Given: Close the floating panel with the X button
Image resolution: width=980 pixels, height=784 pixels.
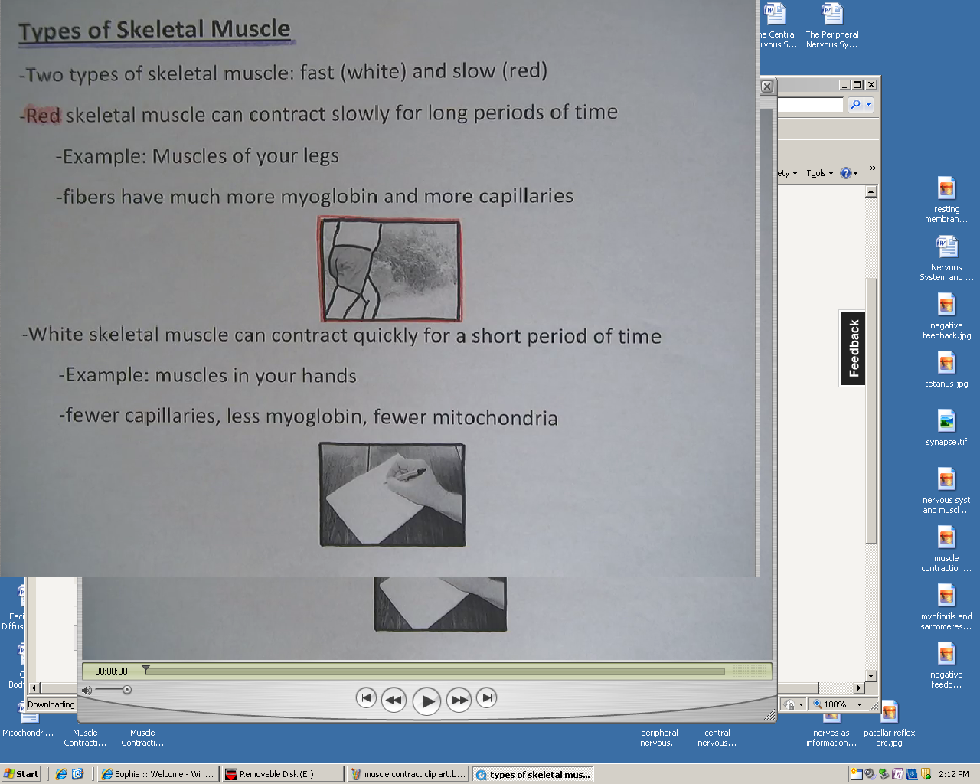Looking at the screenshot, I should [x=767, y=87].
